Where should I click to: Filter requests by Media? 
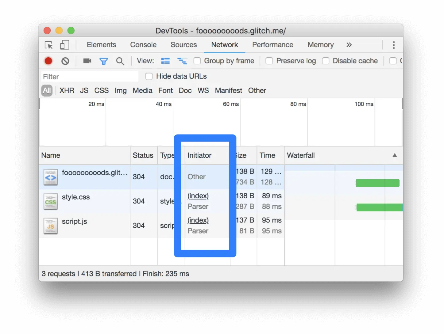pos(142,90)
